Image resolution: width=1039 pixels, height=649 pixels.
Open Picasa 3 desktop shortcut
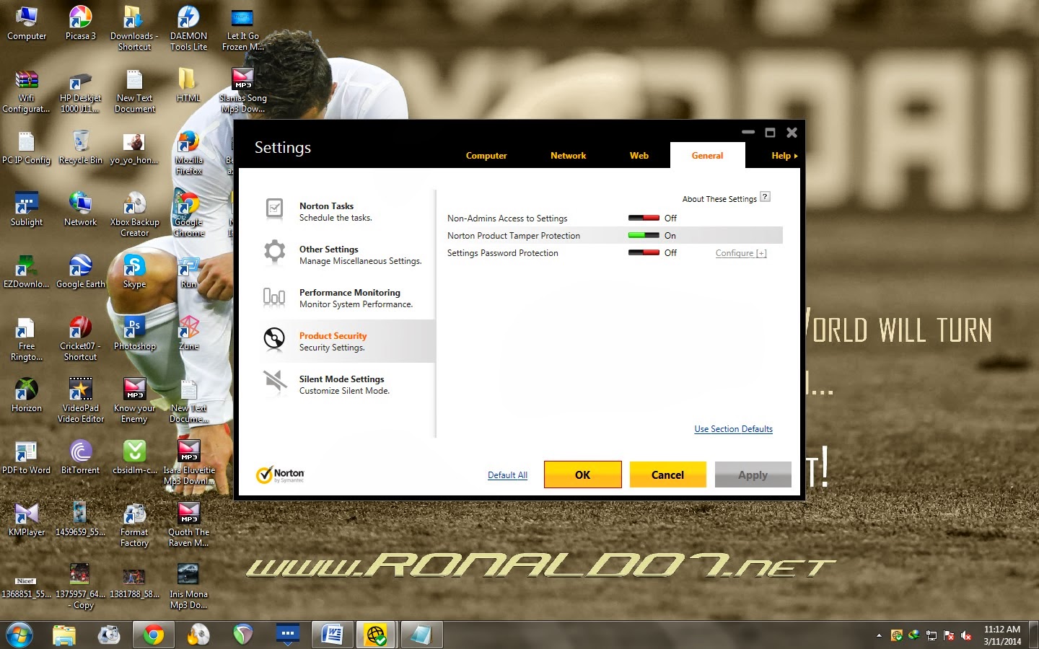coord(80,23)
